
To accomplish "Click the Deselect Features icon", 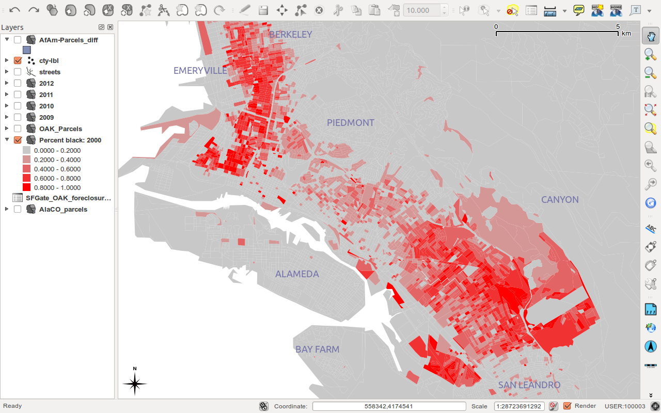I will click(x=512, y=10).
